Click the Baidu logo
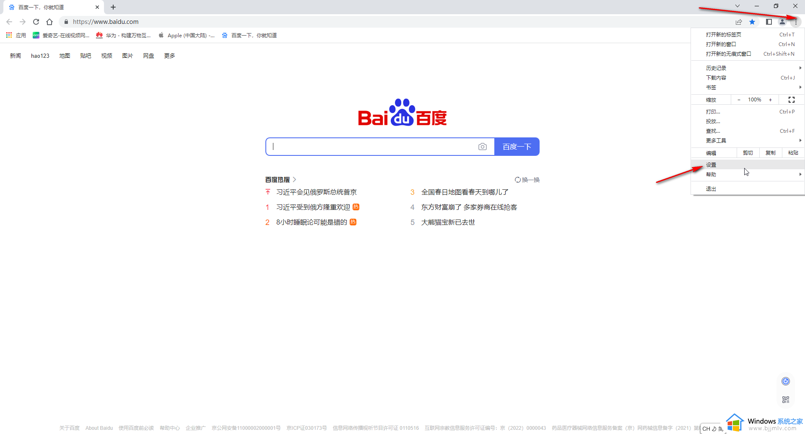This screenshot has height=434, width=805. (x=402, y=112)
